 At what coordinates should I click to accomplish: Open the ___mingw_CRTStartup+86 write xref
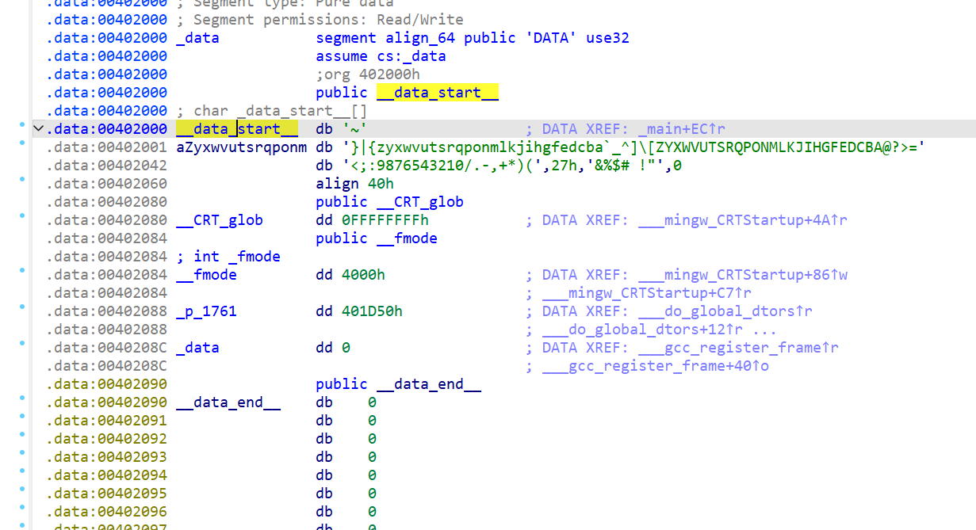742,275
